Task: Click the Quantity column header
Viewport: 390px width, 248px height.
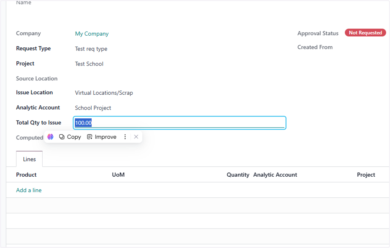Action: coord(238,175)
